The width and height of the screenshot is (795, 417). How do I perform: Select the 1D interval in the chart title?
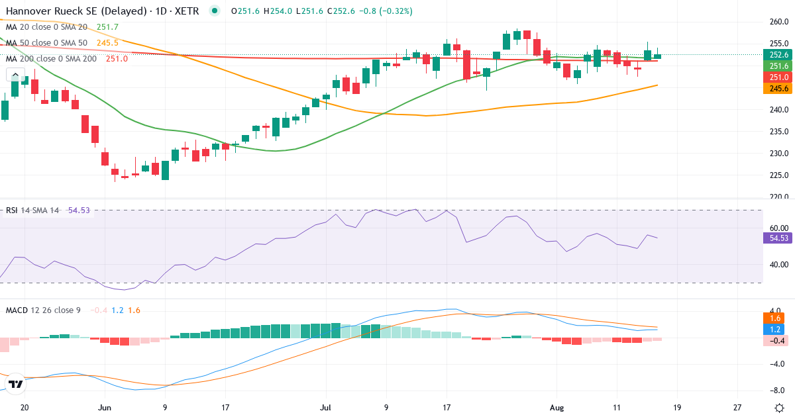pos(160,11)
